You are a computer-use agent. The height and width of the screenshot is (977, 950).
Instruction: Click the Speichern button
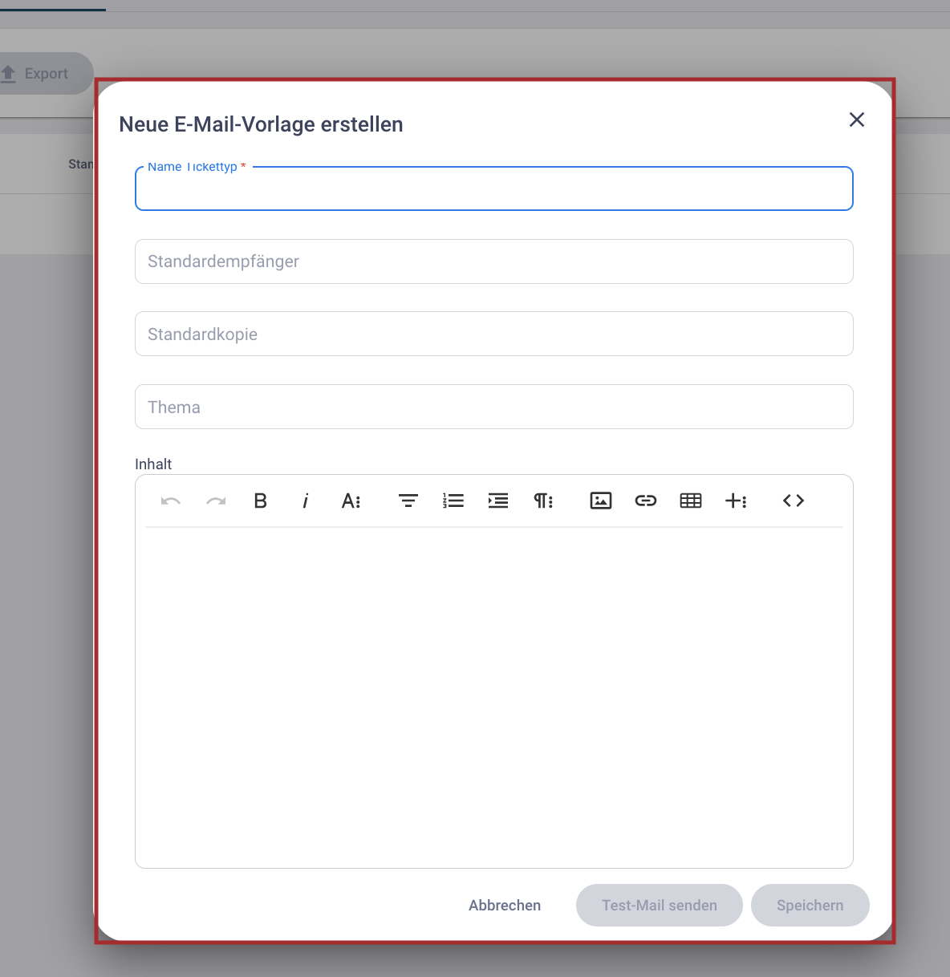[x=810, y=906]
